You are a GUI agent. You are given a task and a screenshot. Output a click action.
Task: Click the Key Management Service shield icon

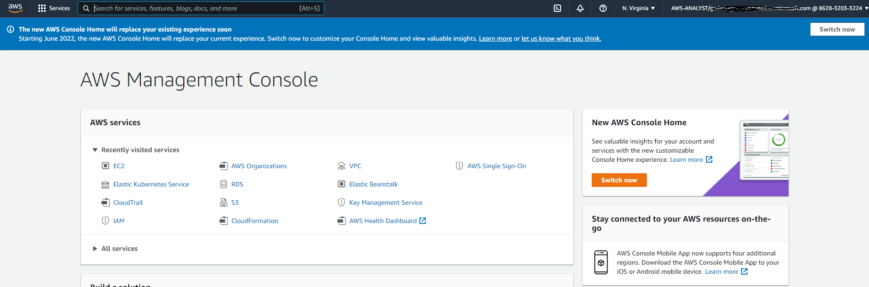341,202
